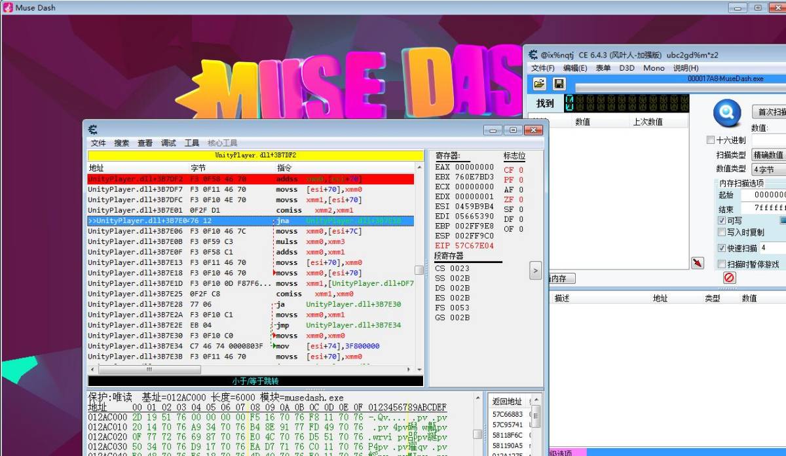Click the disassembler horizontal scrollbar thumb
Viewport: 786px width, 456px height.
coord(149,370)
